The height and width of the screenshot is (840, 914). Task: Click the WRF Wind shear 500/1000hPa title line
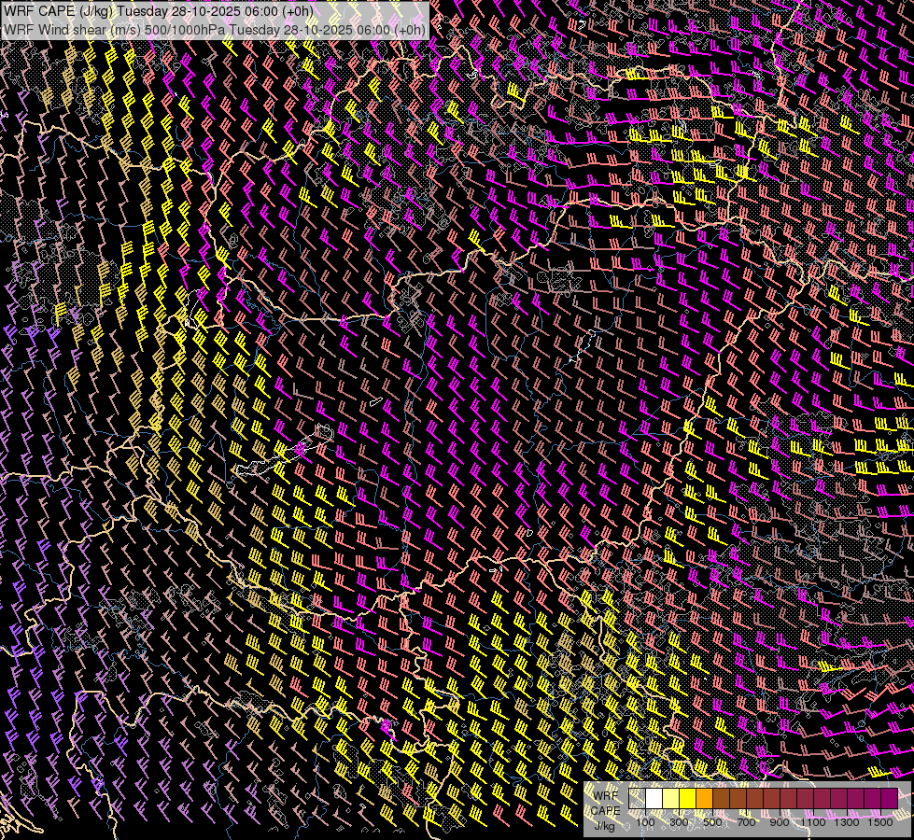[215, 29]
